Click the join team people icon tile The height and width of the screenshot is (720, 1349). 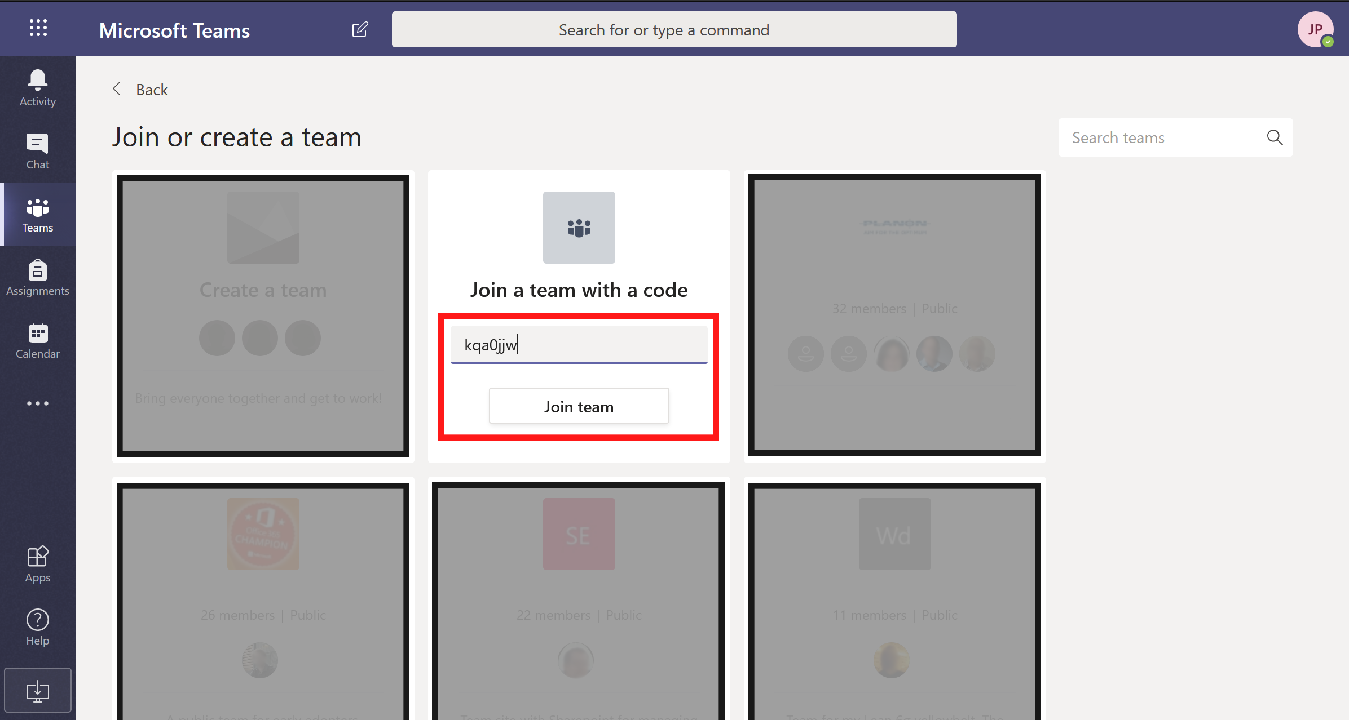coord(579,228)
